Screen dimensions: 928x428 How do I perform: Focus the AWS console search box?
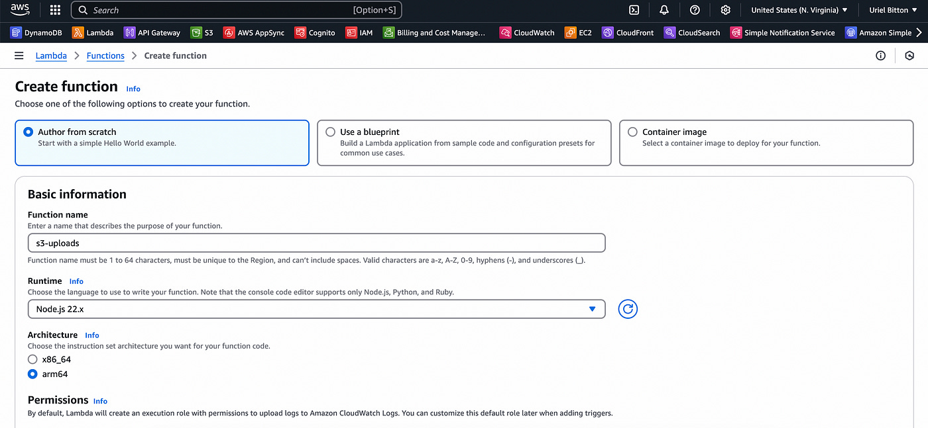tap(237, 10)
